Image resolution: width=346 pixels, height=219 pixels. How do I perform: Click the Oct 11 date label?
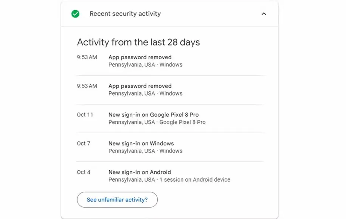coord(85,115)
